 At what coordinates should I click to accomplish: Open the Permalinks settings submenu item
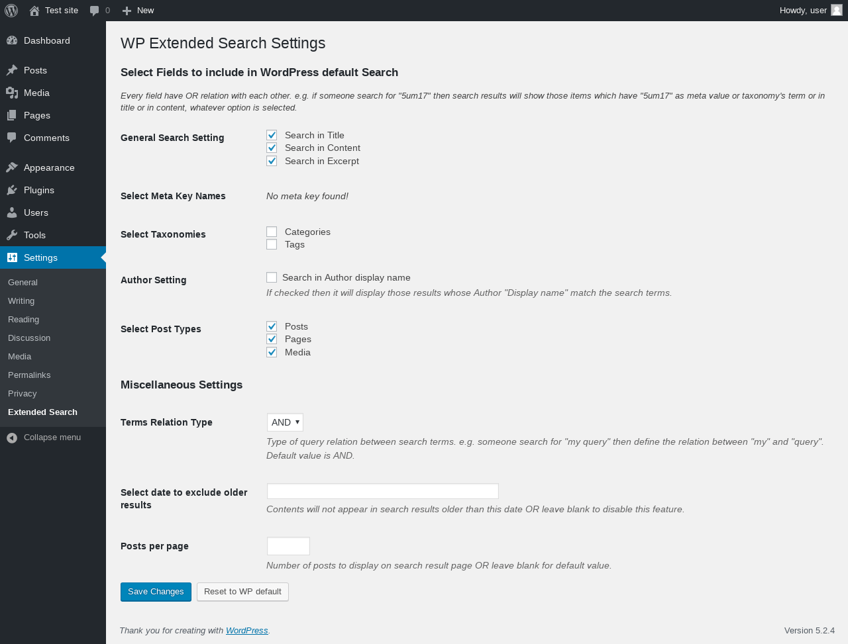point(29,375)
